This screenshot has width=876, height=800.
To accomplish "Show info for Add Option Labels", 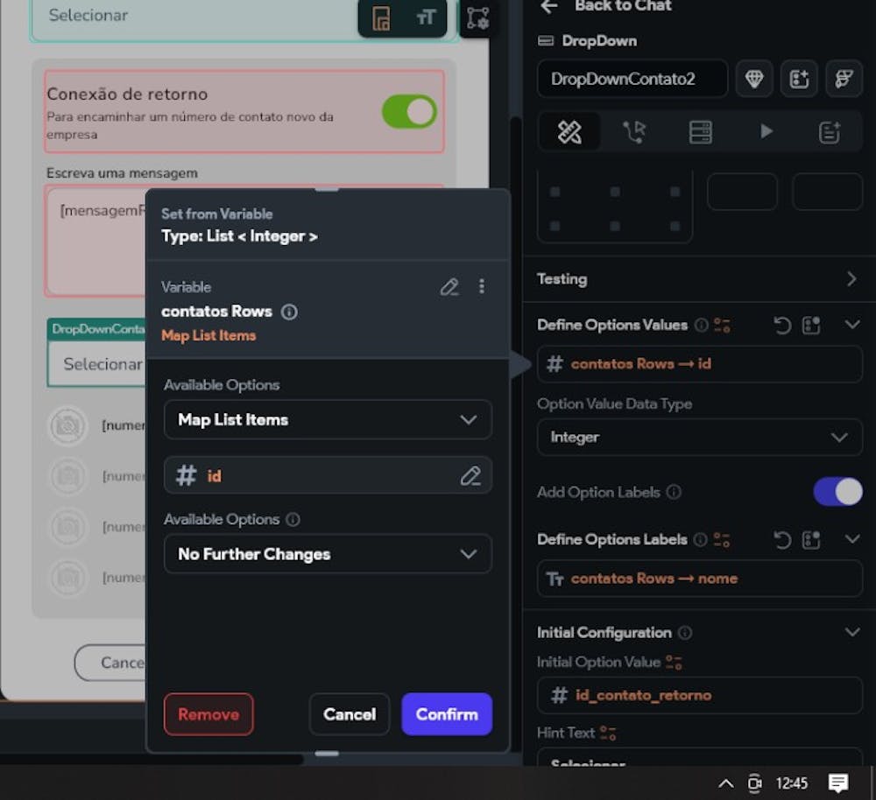I will click(x=674, y=492).
